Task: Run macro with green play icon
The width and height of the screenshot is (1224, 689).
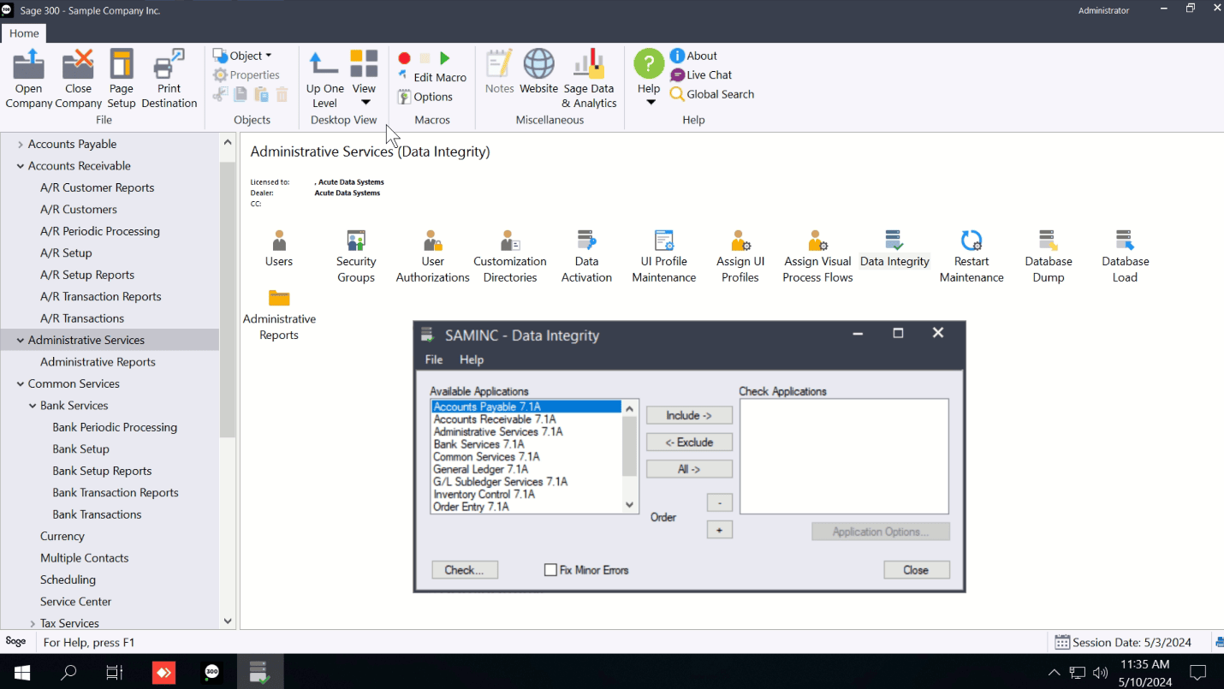Action: [x=445, y=58]
